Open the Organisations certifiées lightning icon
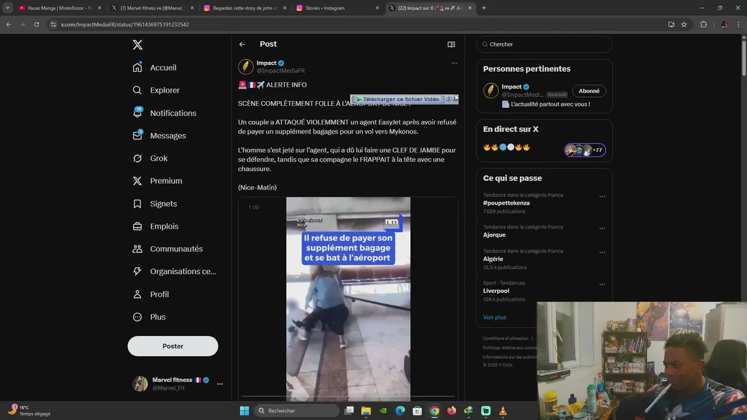The width and height of the screenshot is (747, 420). coord(137,271)
